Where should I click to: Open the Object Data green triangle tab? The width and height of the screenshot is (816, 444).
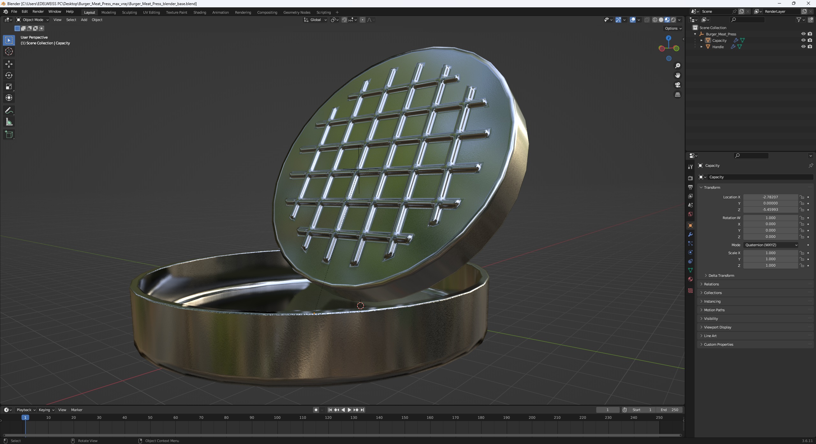point(690,270)
